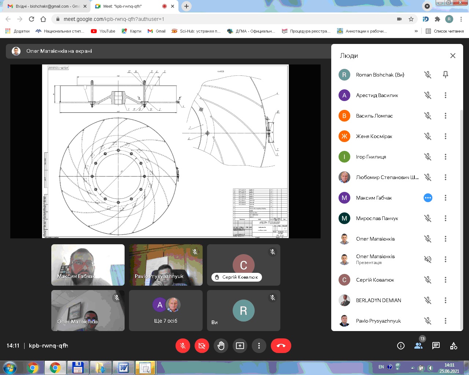Mute the Олег Матвієнків presentation audio
This screenshot has height=375, width=469.
[x=428, y=259]
